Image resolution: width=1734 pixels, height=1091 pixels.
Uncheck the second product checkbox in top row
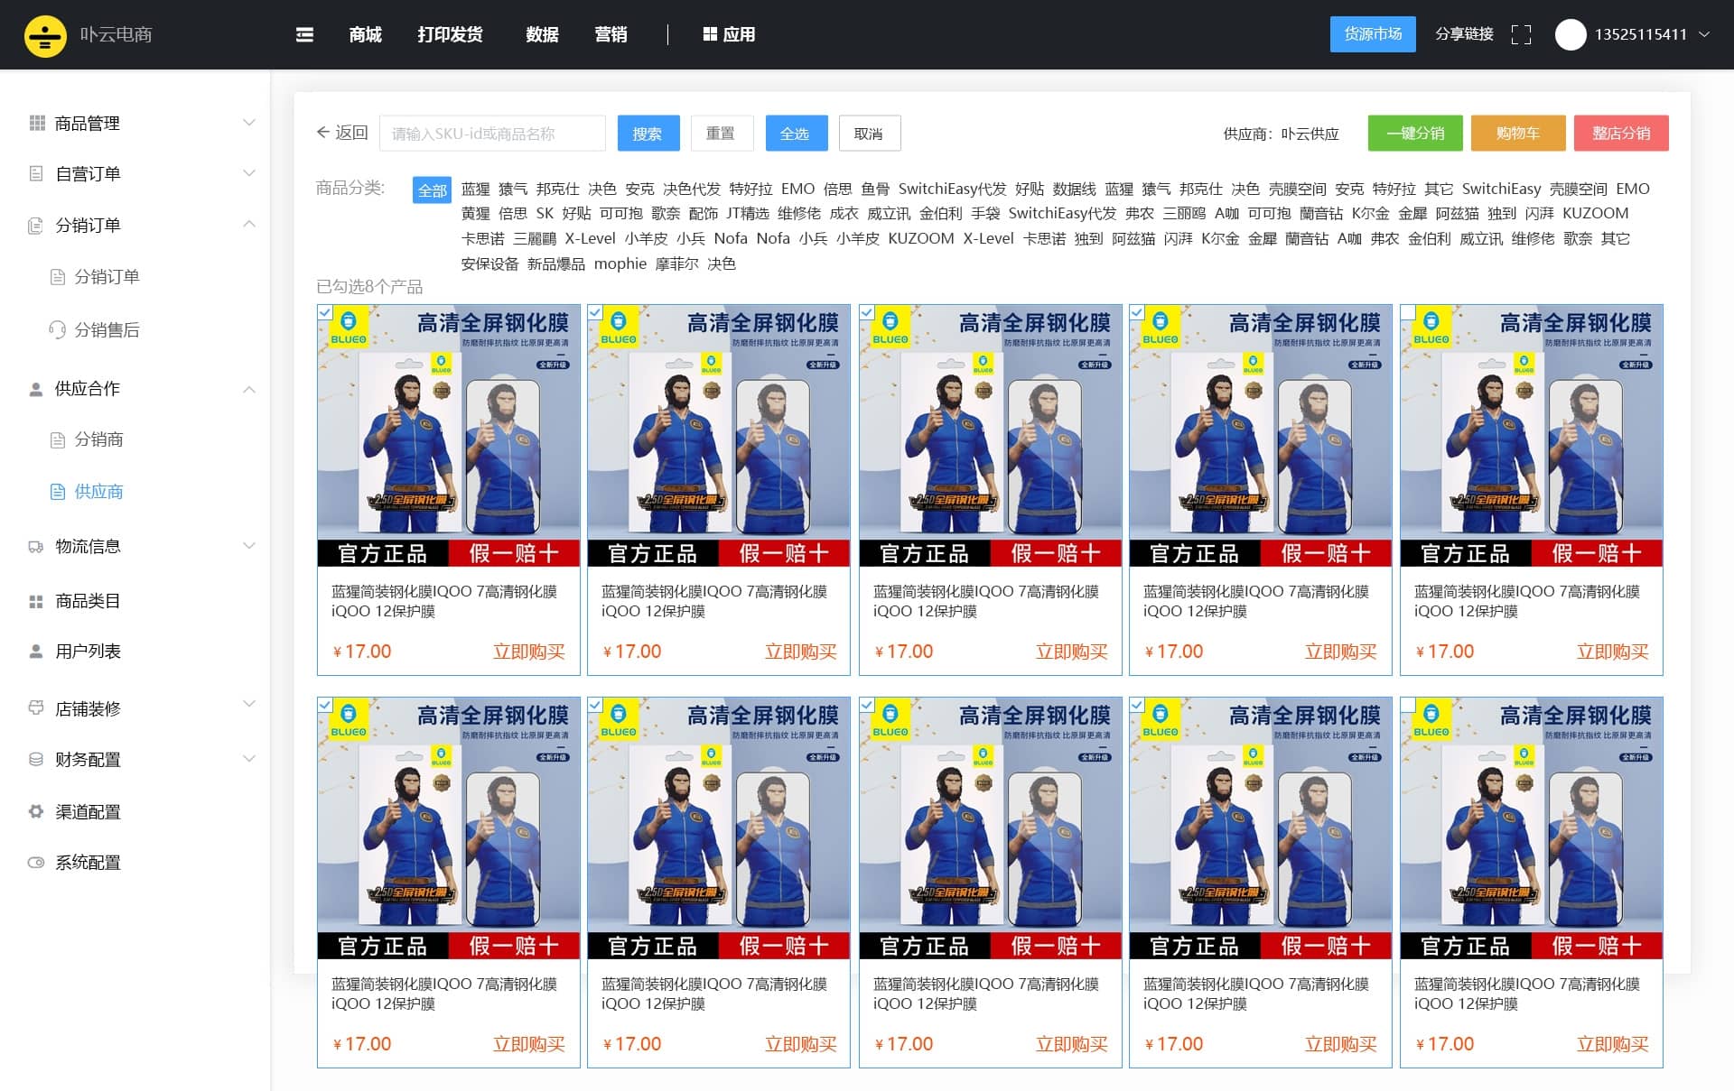click(595, 312)
